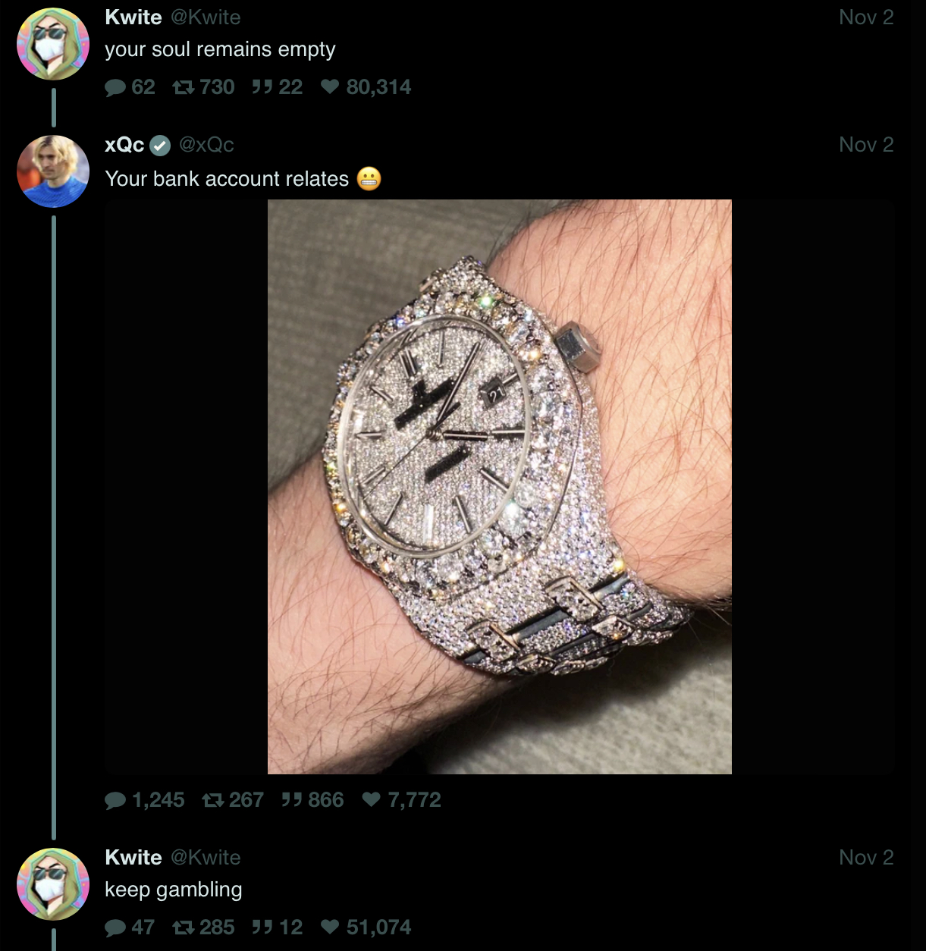Open Kwite's avatar on "keep gambling" tweet
926x951 pixels.
tap(53, 884)
